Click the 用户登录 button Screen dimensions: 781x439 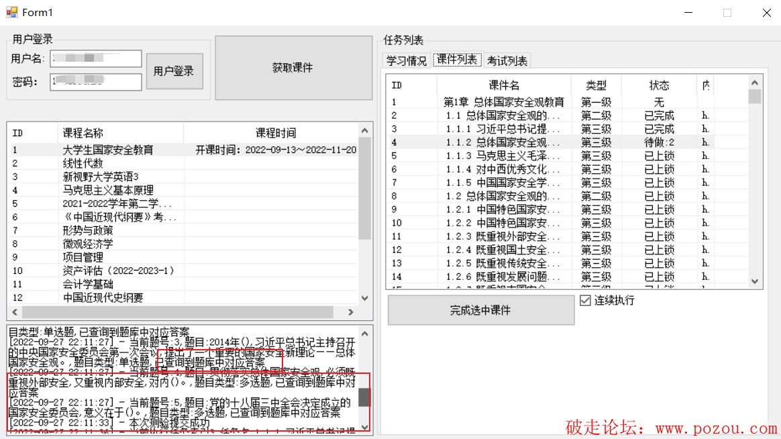[174, 71]
